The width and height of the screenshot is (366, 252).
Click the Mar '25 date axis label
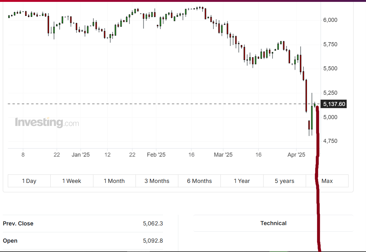pyautogui.click(x=223, y=155)
